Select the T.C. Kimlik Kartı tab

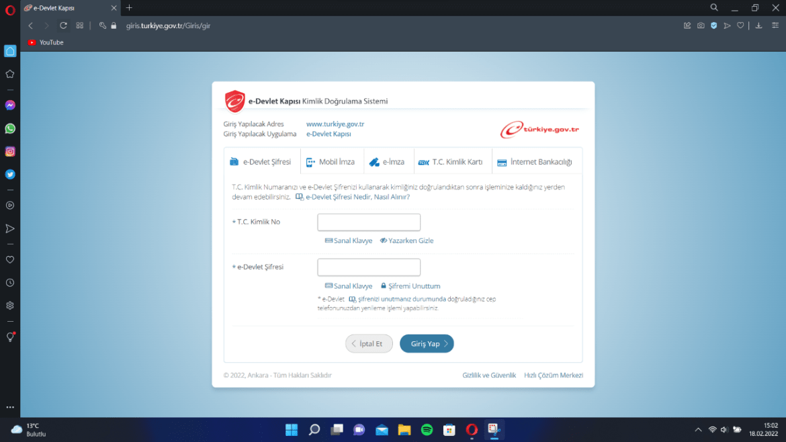point(450,162)
